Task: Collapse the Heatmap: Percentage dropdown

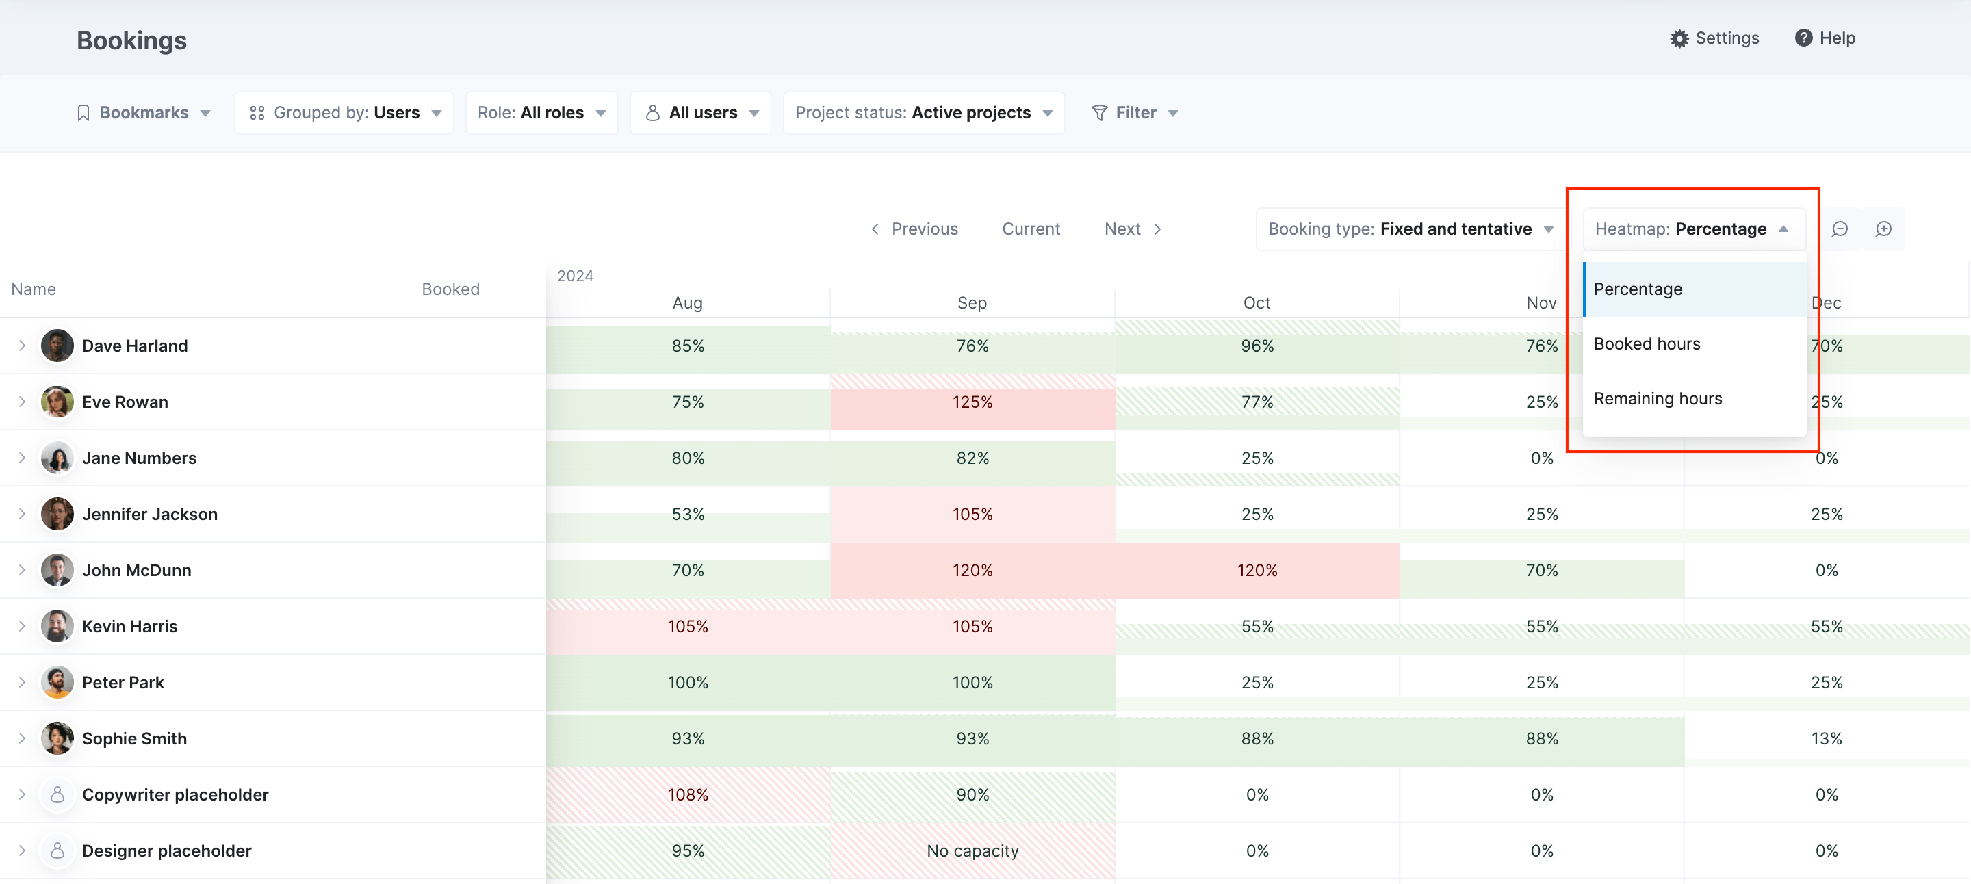Action: [x=1693, y=229]
